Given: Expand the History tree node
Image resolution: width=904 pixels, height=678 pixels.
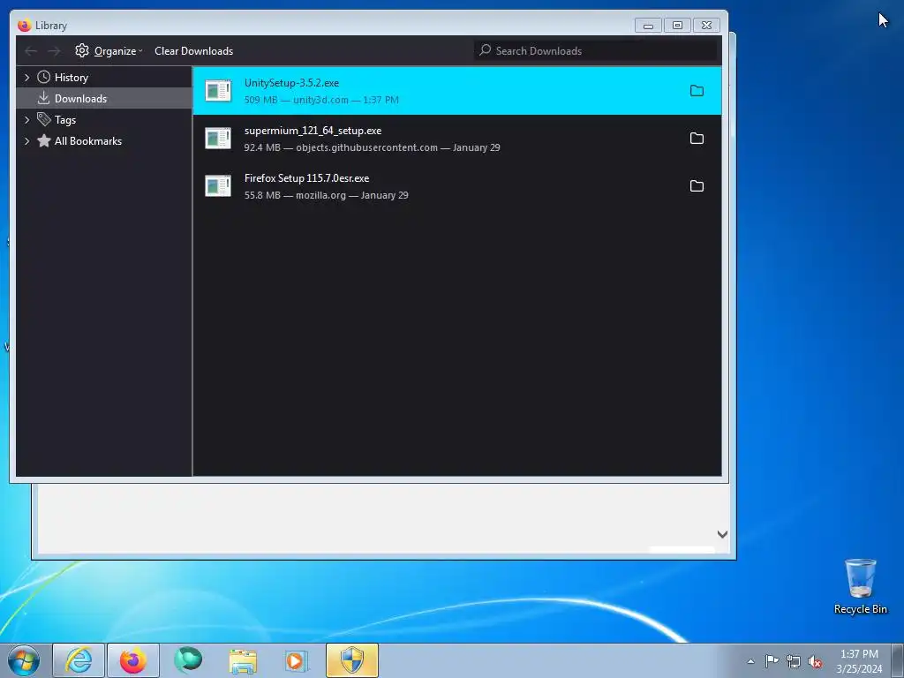Looking at the screenshot, I should click(26, 78).
